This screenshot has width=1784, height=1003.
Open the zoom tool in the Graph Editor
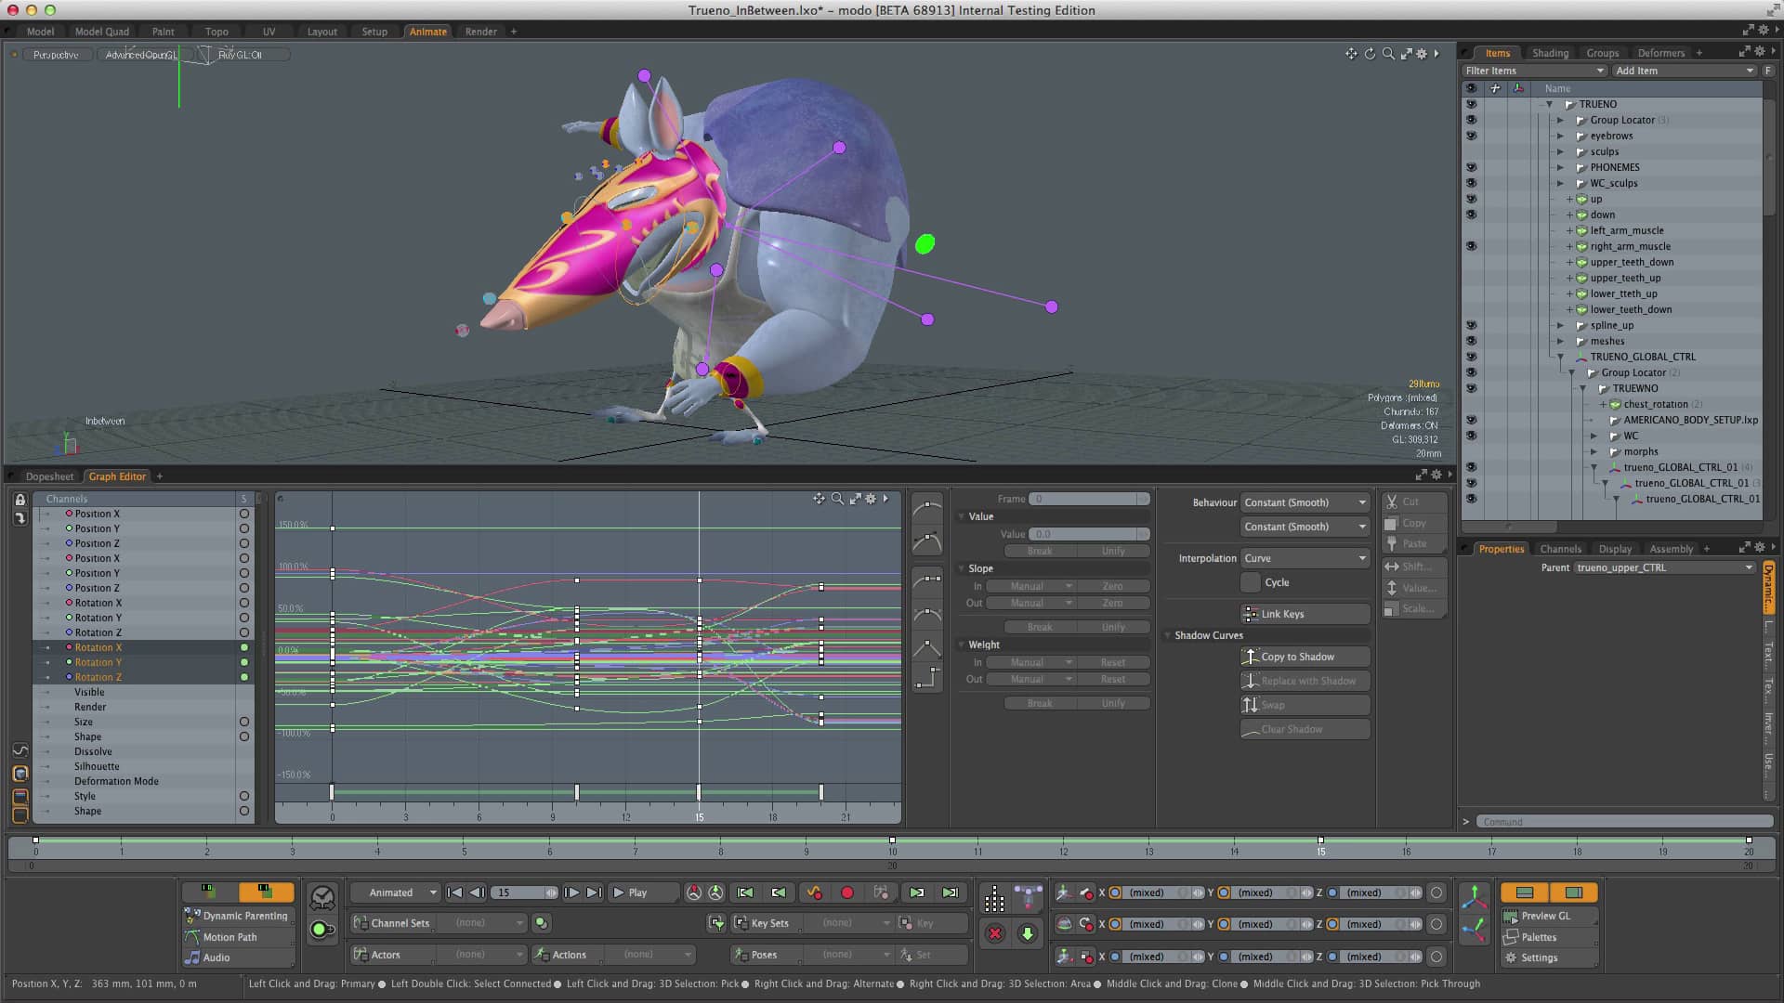837,499
